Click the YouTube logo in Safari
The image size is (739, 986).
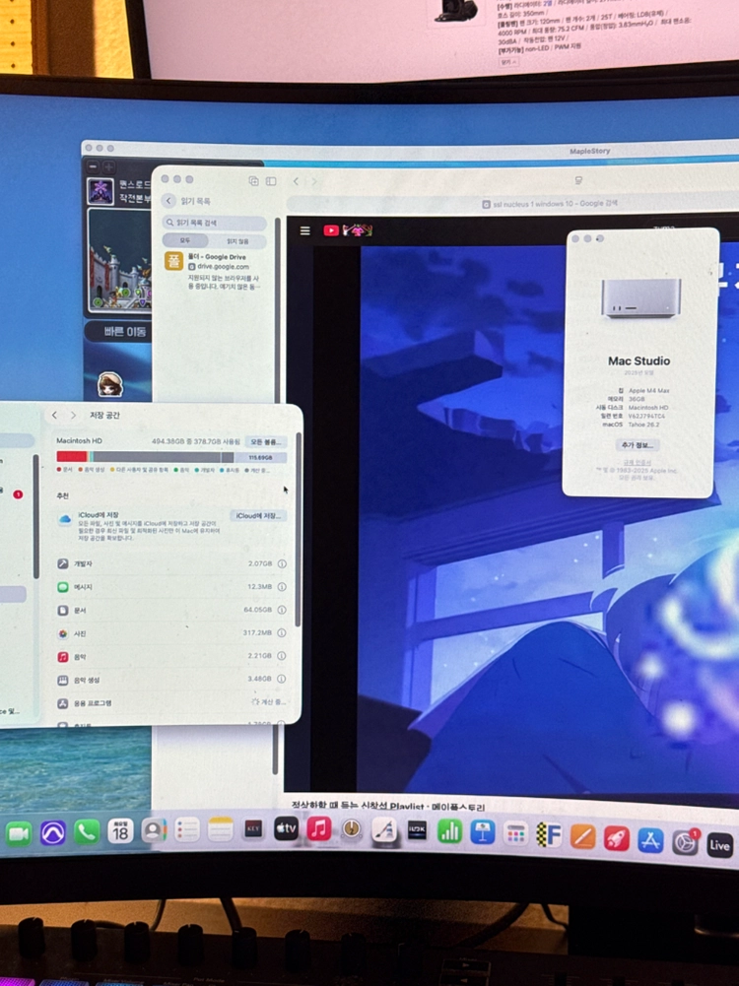(331, 230)
